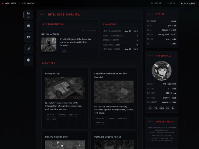Open the Psingularity project title

[x=52, y=74]
